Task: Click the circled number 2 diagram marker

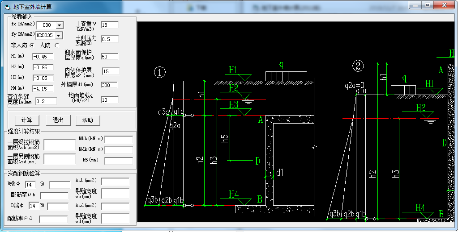Action: click(358, 66)
